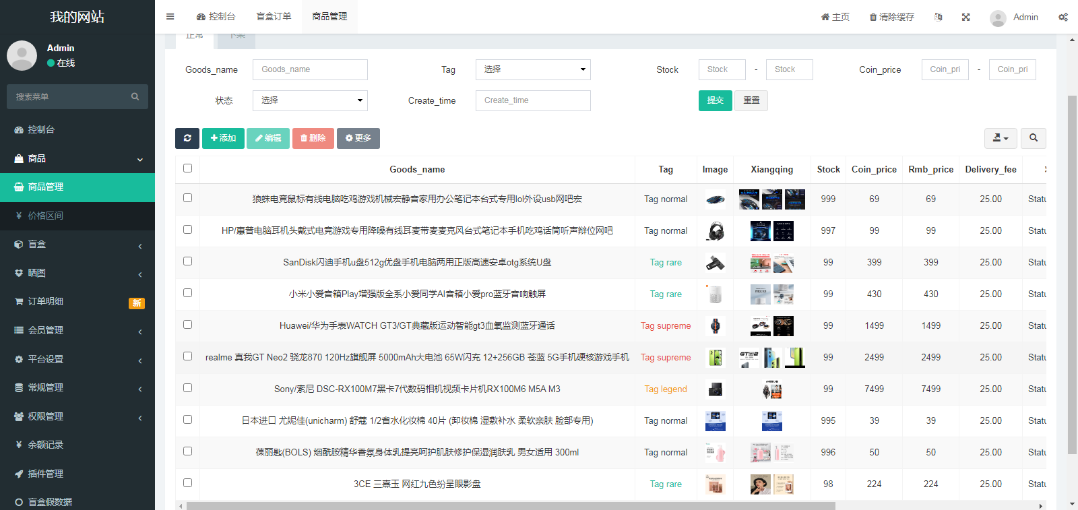Check the 小米小爱音箱 row checkbox

point(187,293)
